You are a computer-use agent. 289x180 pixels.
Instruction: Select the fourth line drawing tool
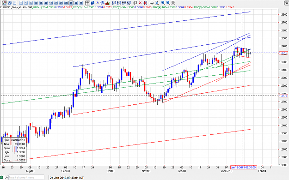[x=129, y=3]
